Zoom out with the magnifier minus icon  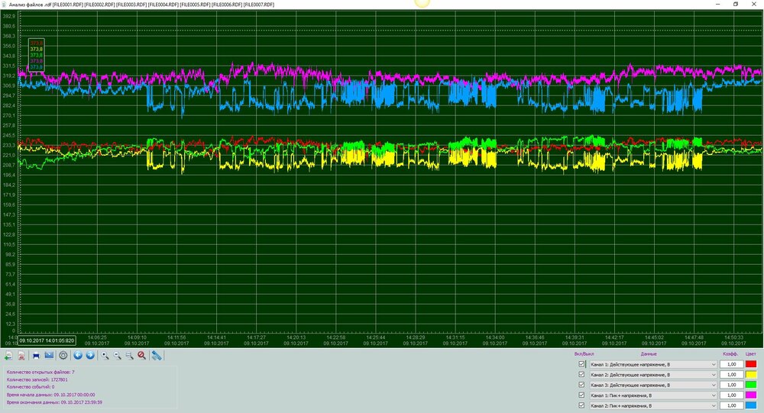(x=118, y=355)
